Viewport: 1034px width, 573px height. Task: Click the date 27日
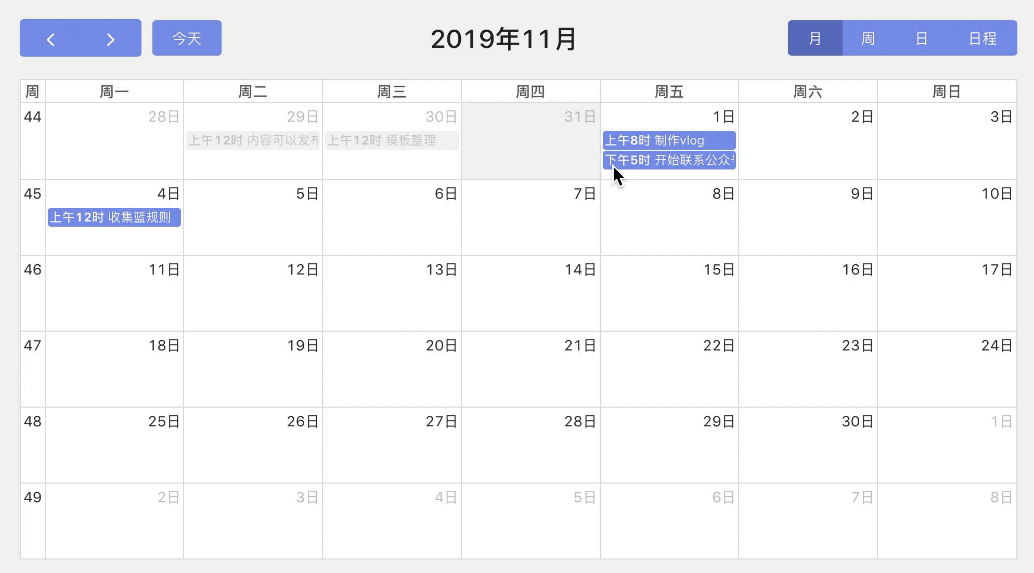441,422
